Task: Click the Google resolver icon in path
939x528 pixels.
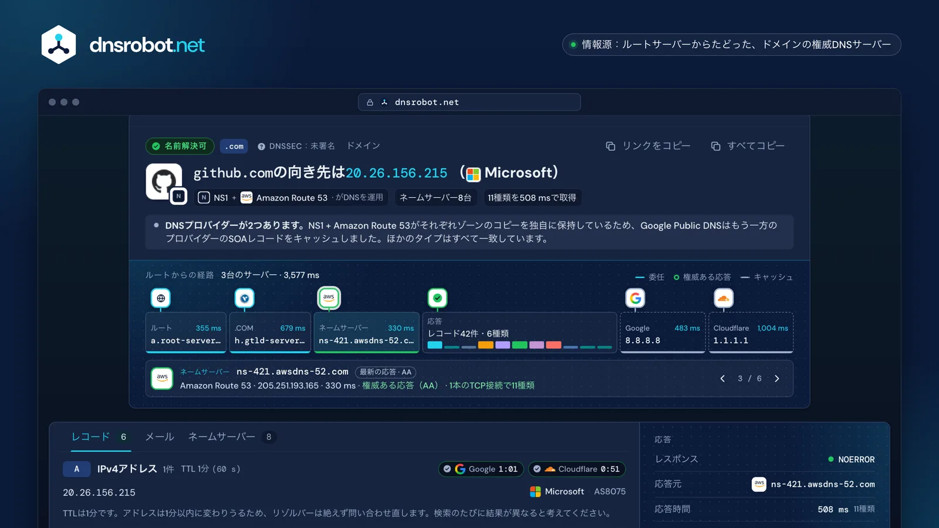Action: click(x=635, y=298)
